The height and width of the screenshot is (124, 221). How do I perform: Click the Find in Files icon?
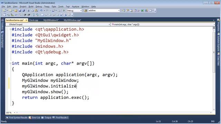pyautogui.click(x=85, y=11)
